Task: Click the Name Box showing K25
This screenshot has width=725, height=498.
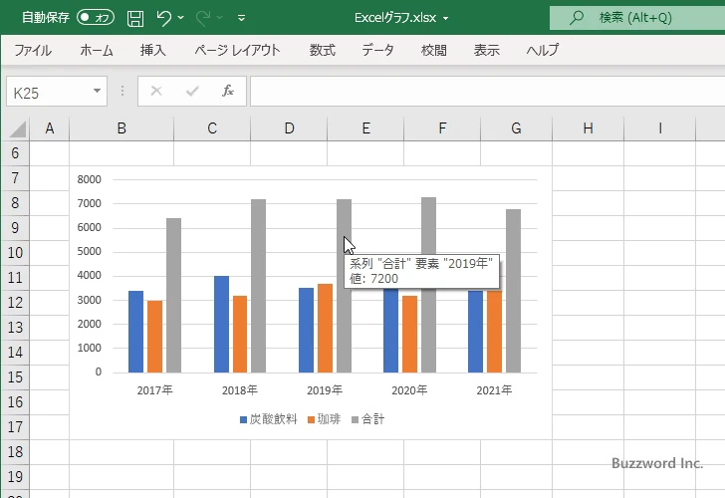Action: 49,92
